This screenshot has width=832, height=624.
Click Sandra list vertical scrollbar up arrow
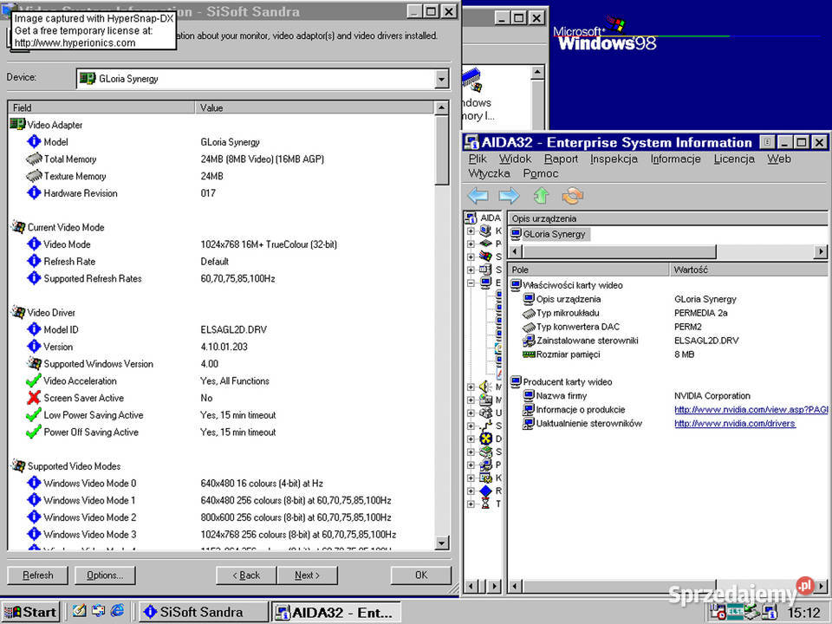[441, 107]
